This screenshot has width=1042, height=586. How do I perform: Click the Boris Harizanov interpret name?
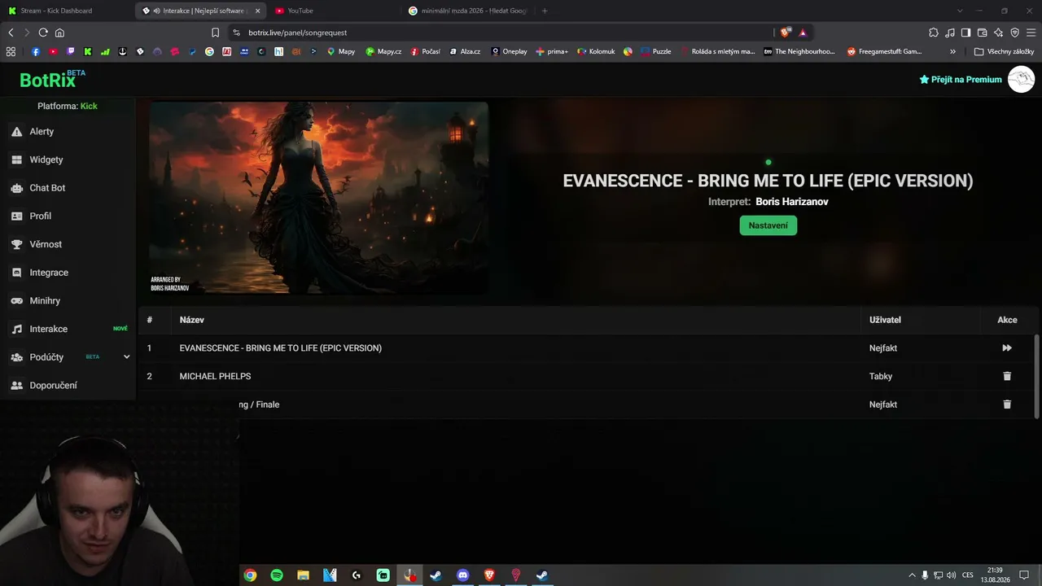(x=791, y=202)
